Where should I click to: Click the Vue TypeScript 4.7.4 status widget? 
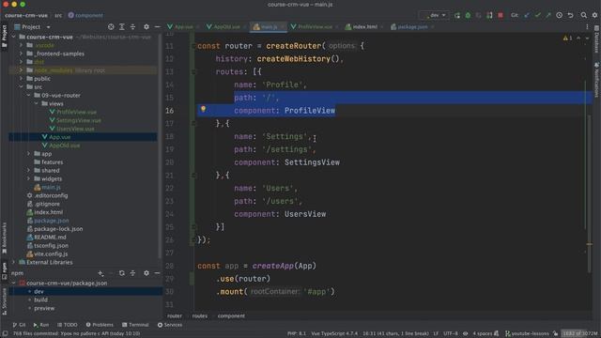click(x=334, y=333)
